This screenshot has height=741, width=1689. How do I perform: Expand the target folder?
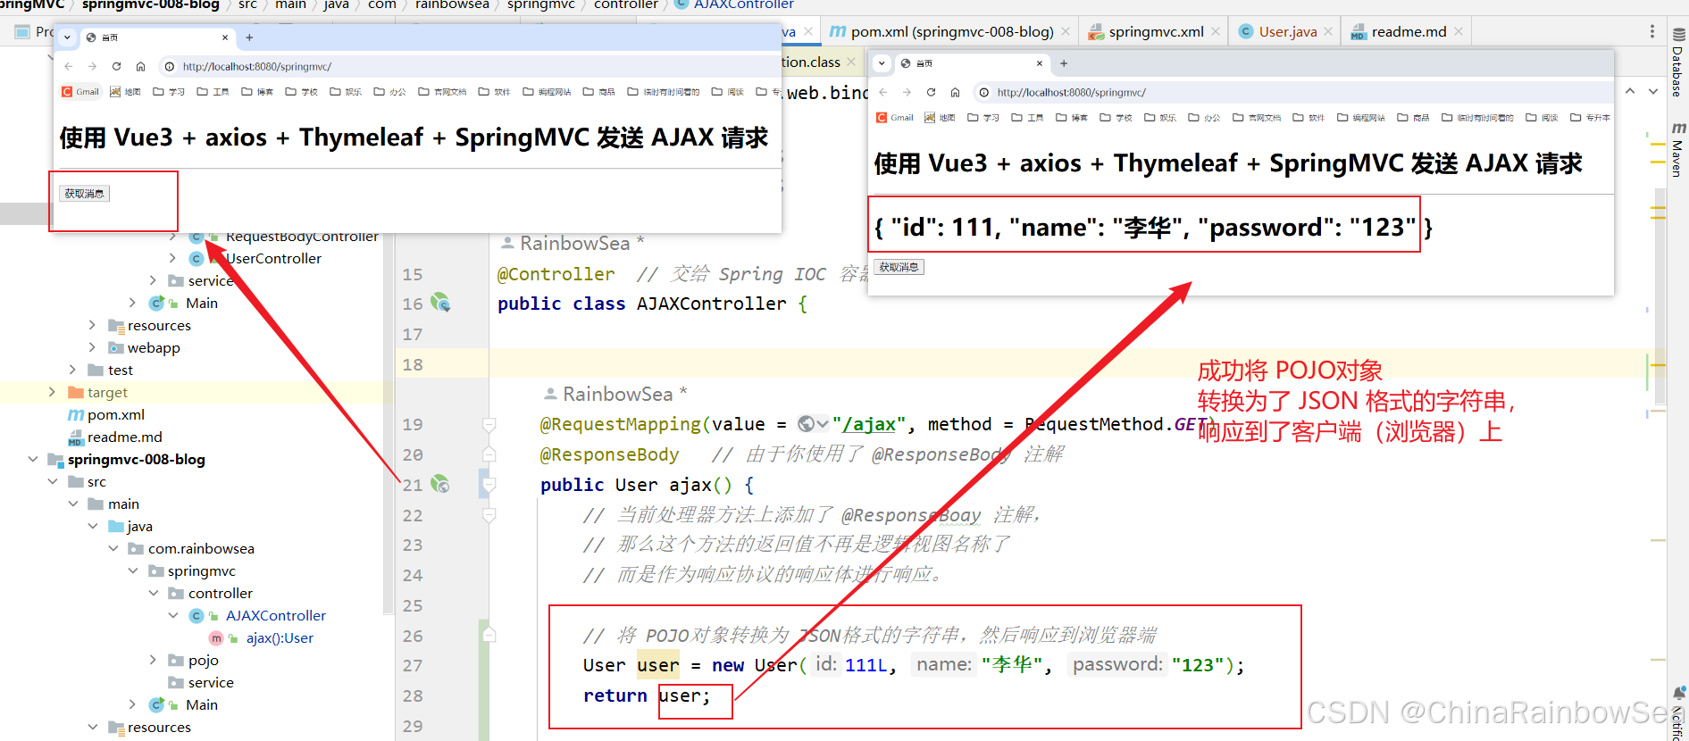[52, 392]
